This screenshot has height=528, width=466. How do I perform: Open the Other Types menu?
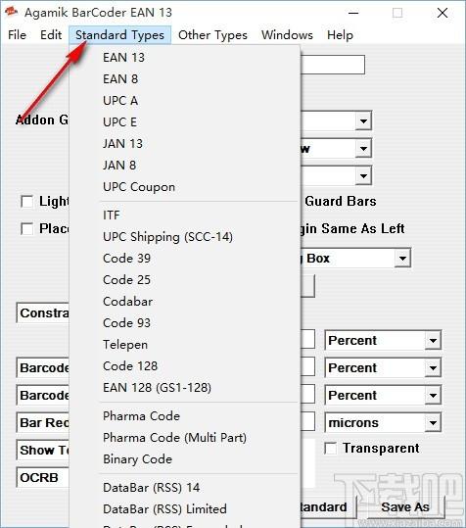(212, 35)
